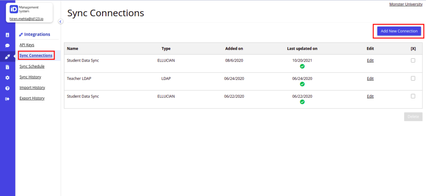
Task: Open the messages chat bubble icon
Action: coord(7,46)
